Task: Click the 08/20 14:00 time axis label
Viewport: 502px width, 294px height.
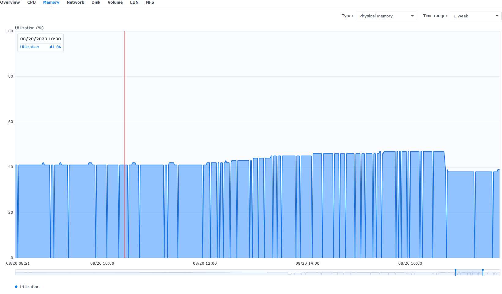Action: [307, 263]
